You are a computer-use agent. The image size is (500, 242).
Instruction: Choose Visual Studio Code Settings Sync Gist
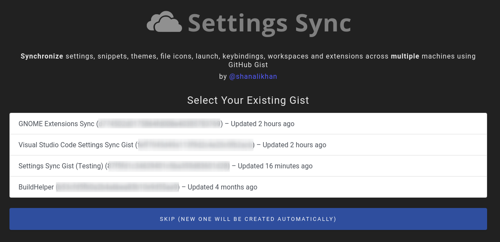pos(76,145)
